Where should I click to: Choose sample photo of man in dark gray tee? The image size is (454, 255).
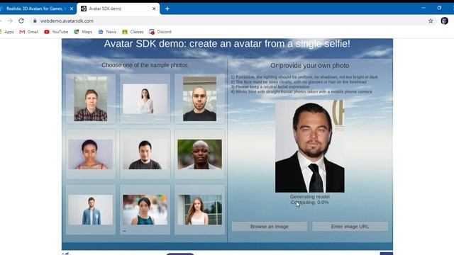pyautogui.click(x=145, y=154)
